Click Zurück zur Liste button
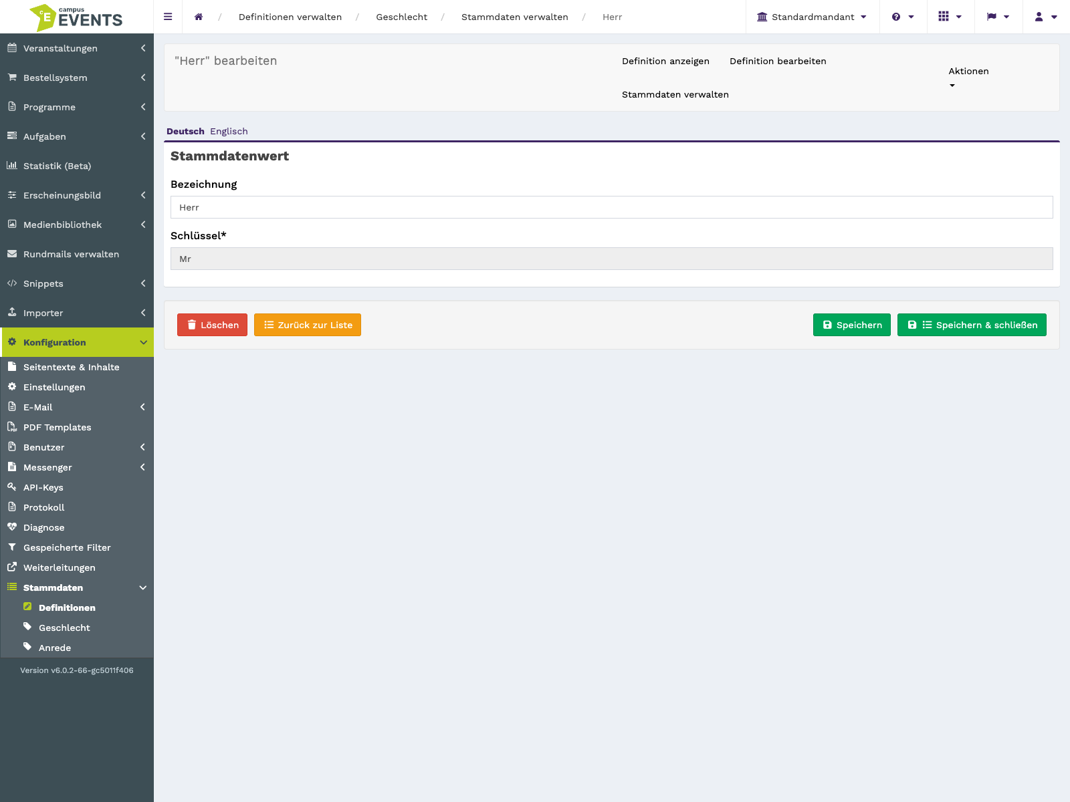Viewport: 1070px width, 802px height. coord(308,325)
